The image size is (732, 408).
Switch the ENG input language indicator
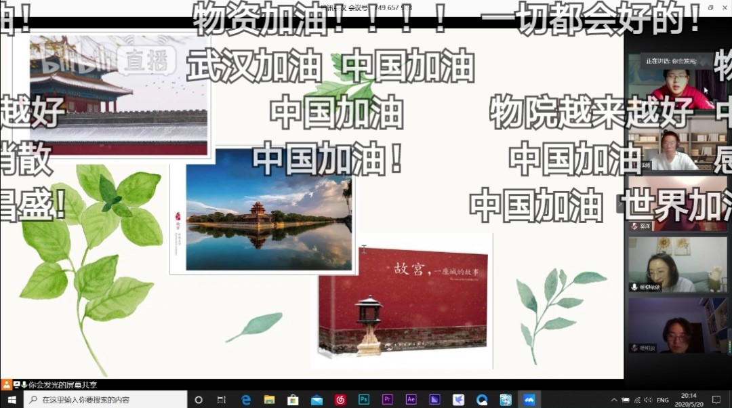663,400
